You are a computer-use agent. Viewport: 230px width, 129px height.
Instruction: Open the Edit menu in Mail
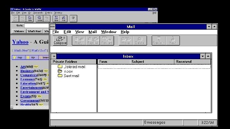coord(67,32)
